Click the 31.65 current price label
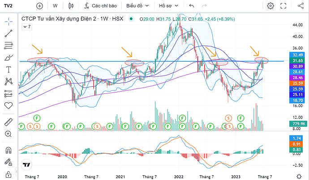Viewport: 309px width, 180px height. (x=298, y=61)
